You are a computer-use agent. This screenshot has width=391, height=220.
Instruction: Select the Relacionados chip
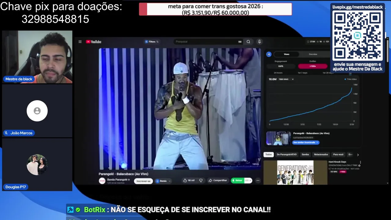coord(321,155)
